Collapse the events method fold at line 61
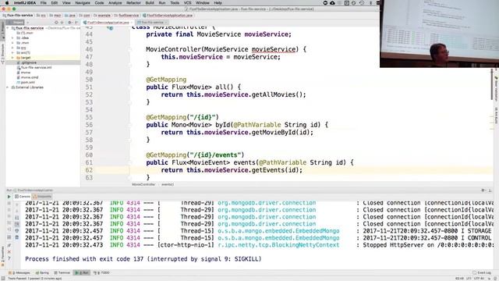 pos(130,162)
